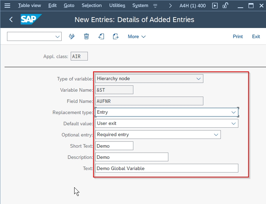Expand the command field dropdown
Image resolution: width=266 pixels, height=204 pixels.
click(57, 36)
